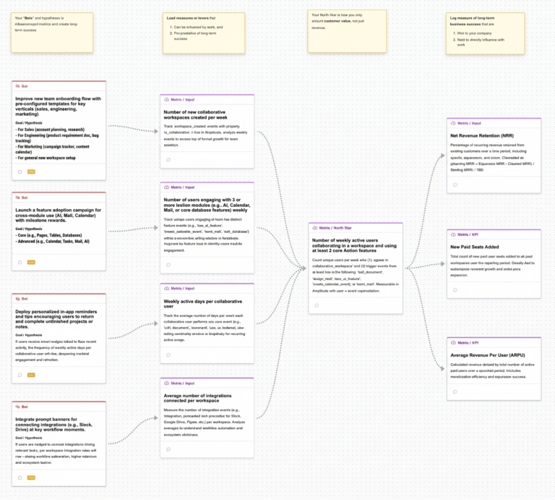This screenshot has width=555, height=500.
Task: Click the KPI icon on New Paid Seats Added card
Action: pyautogui.click(x=453, y=234)
